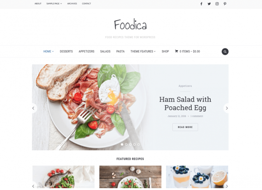Go to previous slide with left arrow

click(x=34, y=108)
